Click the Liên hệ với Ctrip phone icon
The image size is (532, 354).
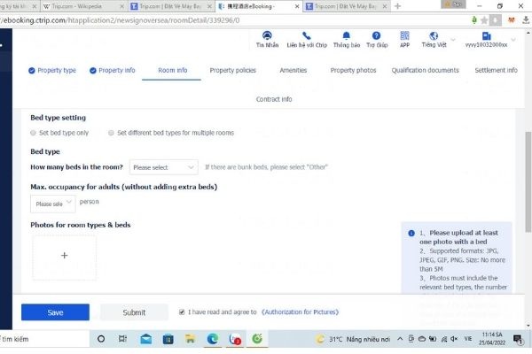tap(307, 35)
